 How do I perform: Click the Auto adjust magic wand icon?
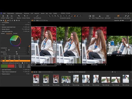point(37,16)
